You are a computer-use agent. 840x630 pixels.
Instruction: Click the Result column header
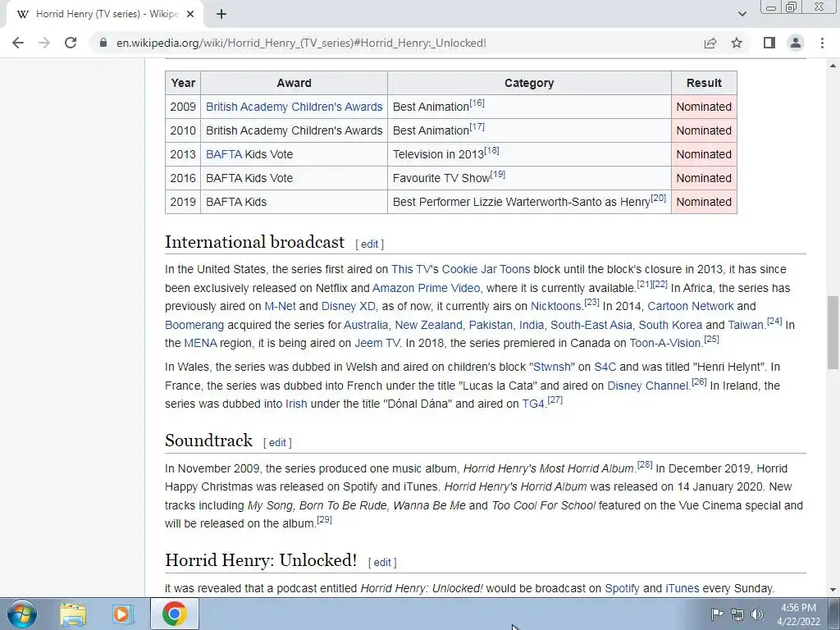[704, 83]
